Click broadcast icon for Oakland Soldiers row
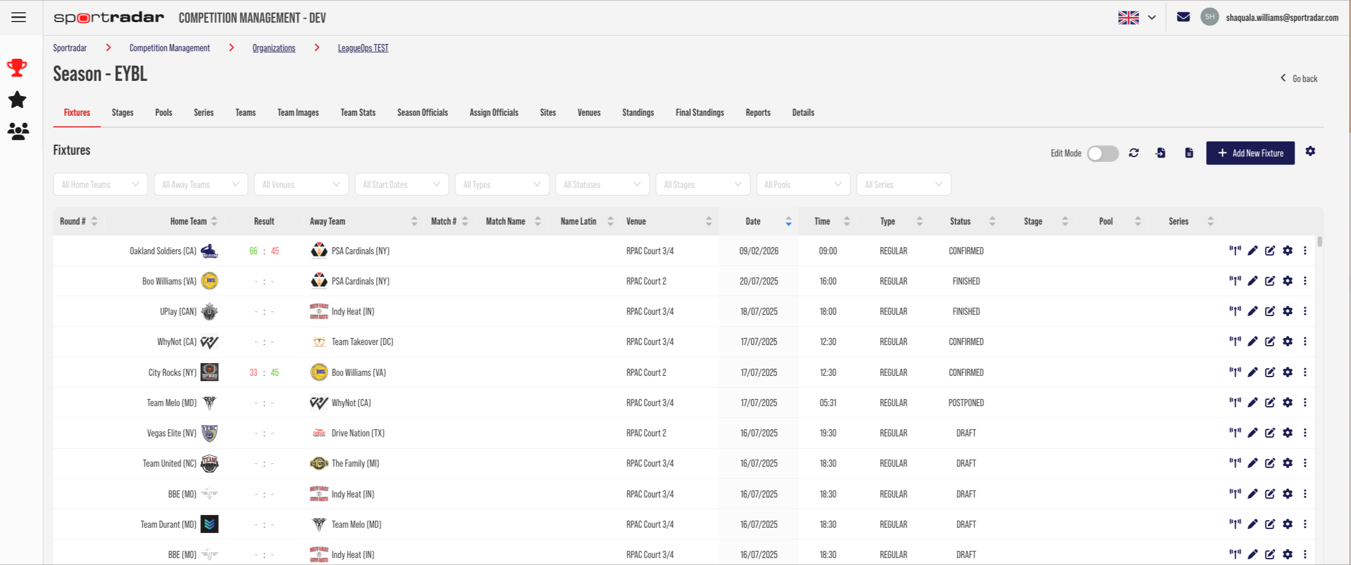Screen dimensions: 1351x565 click(1235, 251)
